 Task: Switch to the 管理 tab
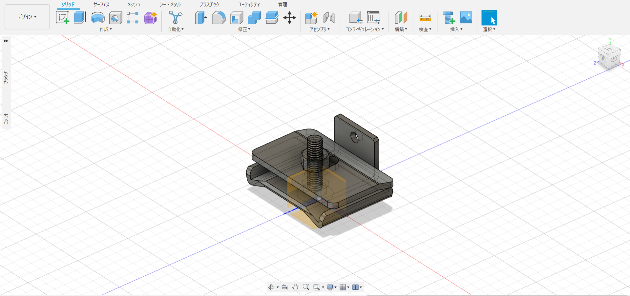click(x=283, y=5)
